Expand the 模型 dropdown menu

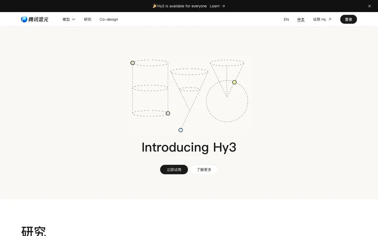(x=69, y=19)
